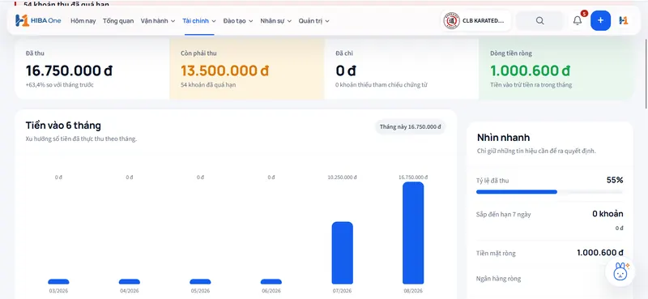Click the Sắp đến hạn 7 ngày label

click(x=503, y=214)
